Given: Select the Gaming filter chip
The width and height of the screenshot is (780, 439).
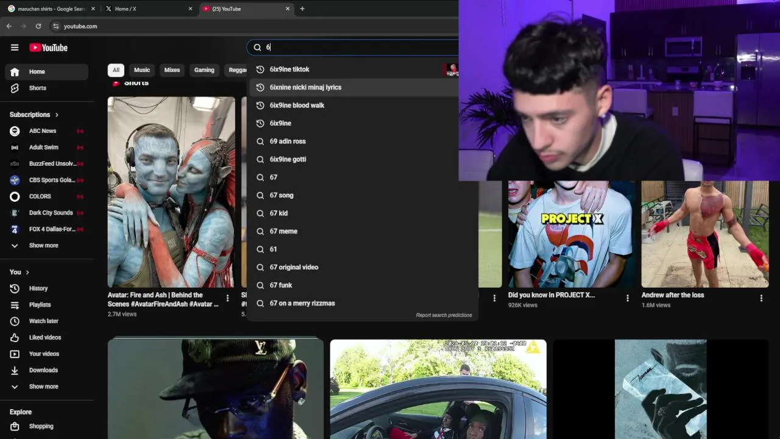Looking at the screenshot, I should [x=204, y=70].
